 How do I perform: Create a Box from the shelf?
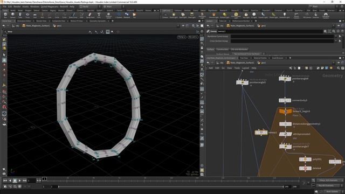5,15
